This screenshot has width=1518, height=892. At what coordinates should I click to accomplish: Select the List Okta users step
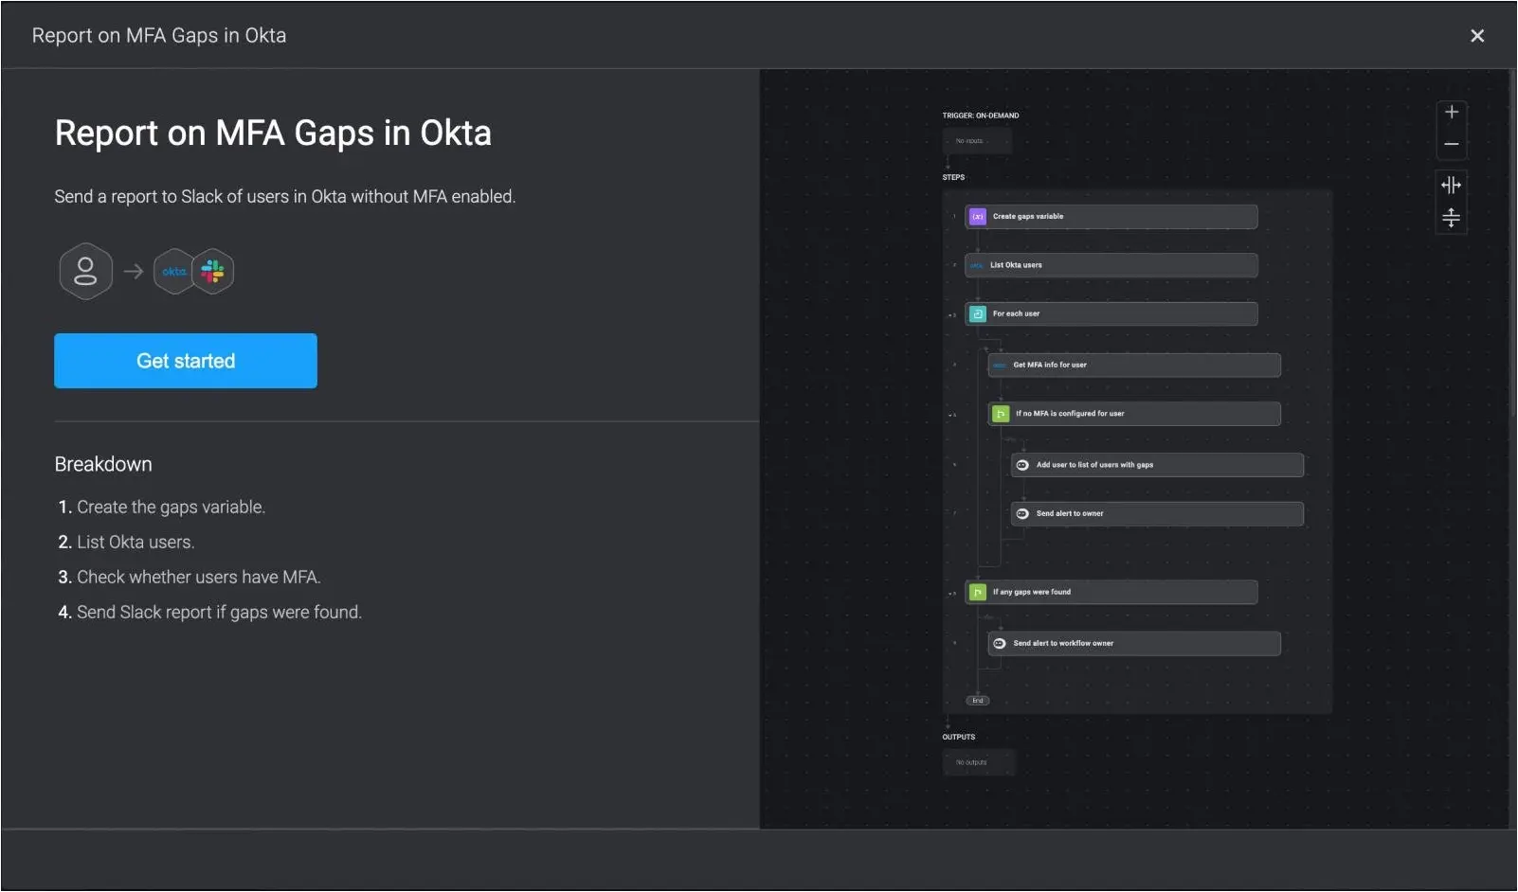coord(1111,265)
